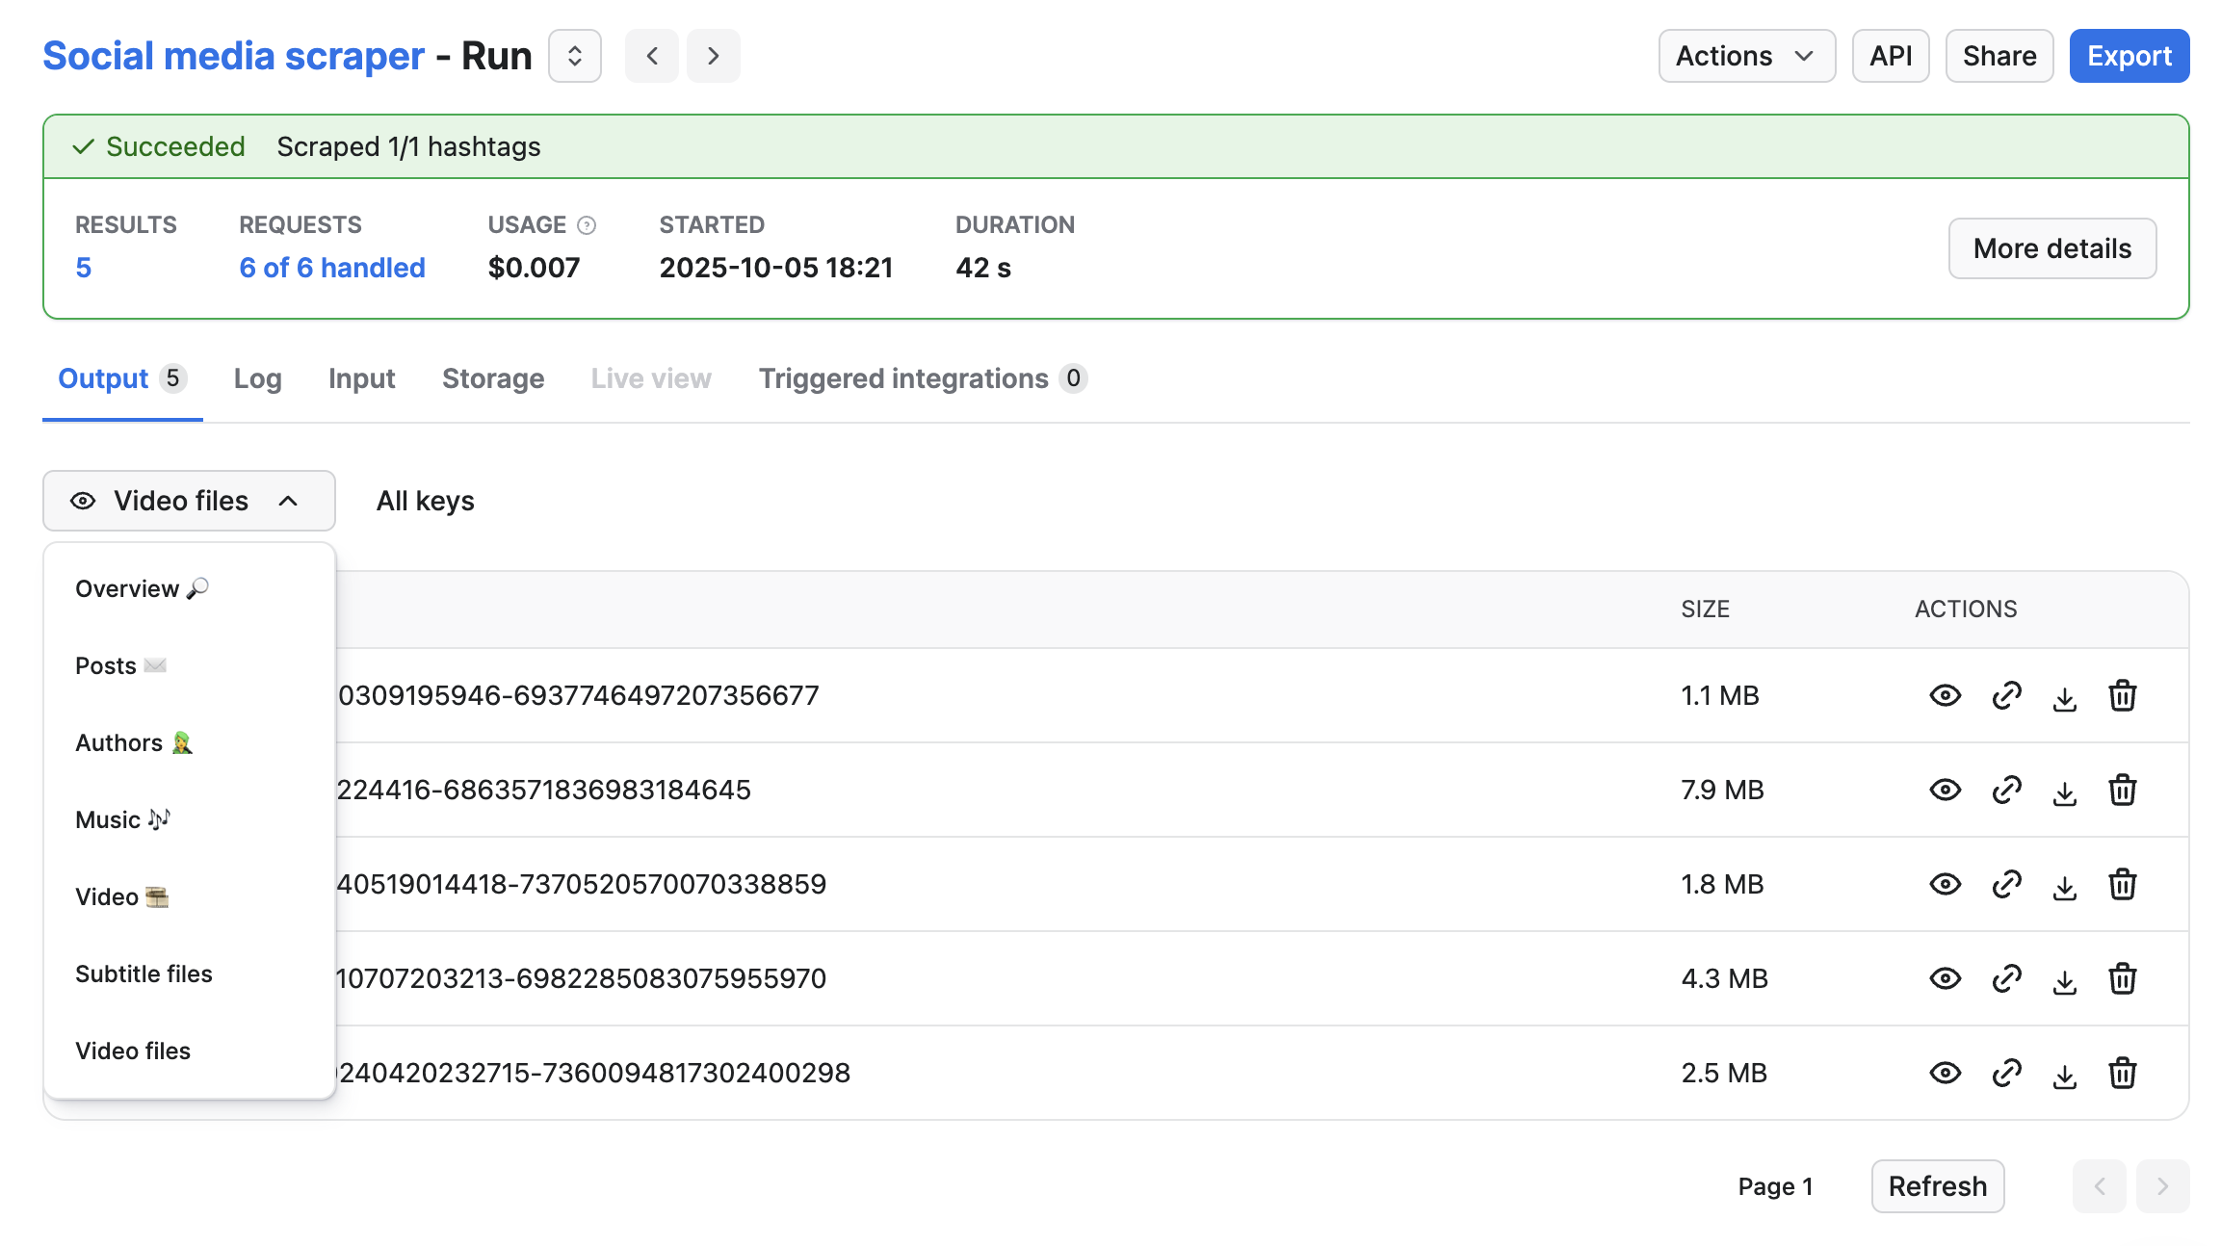Viewport: 2221px width, 1246px height.
Task: Delete the 1.8 MB video file
Action: point(2123,884)
